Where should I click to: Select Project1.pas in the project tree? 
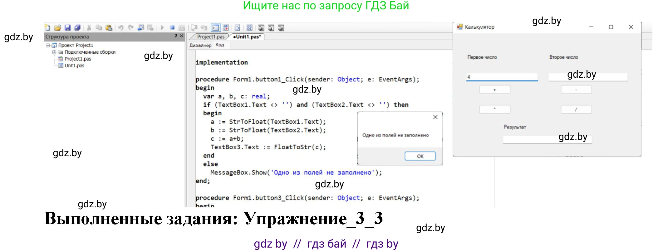(x=78, y=59)
